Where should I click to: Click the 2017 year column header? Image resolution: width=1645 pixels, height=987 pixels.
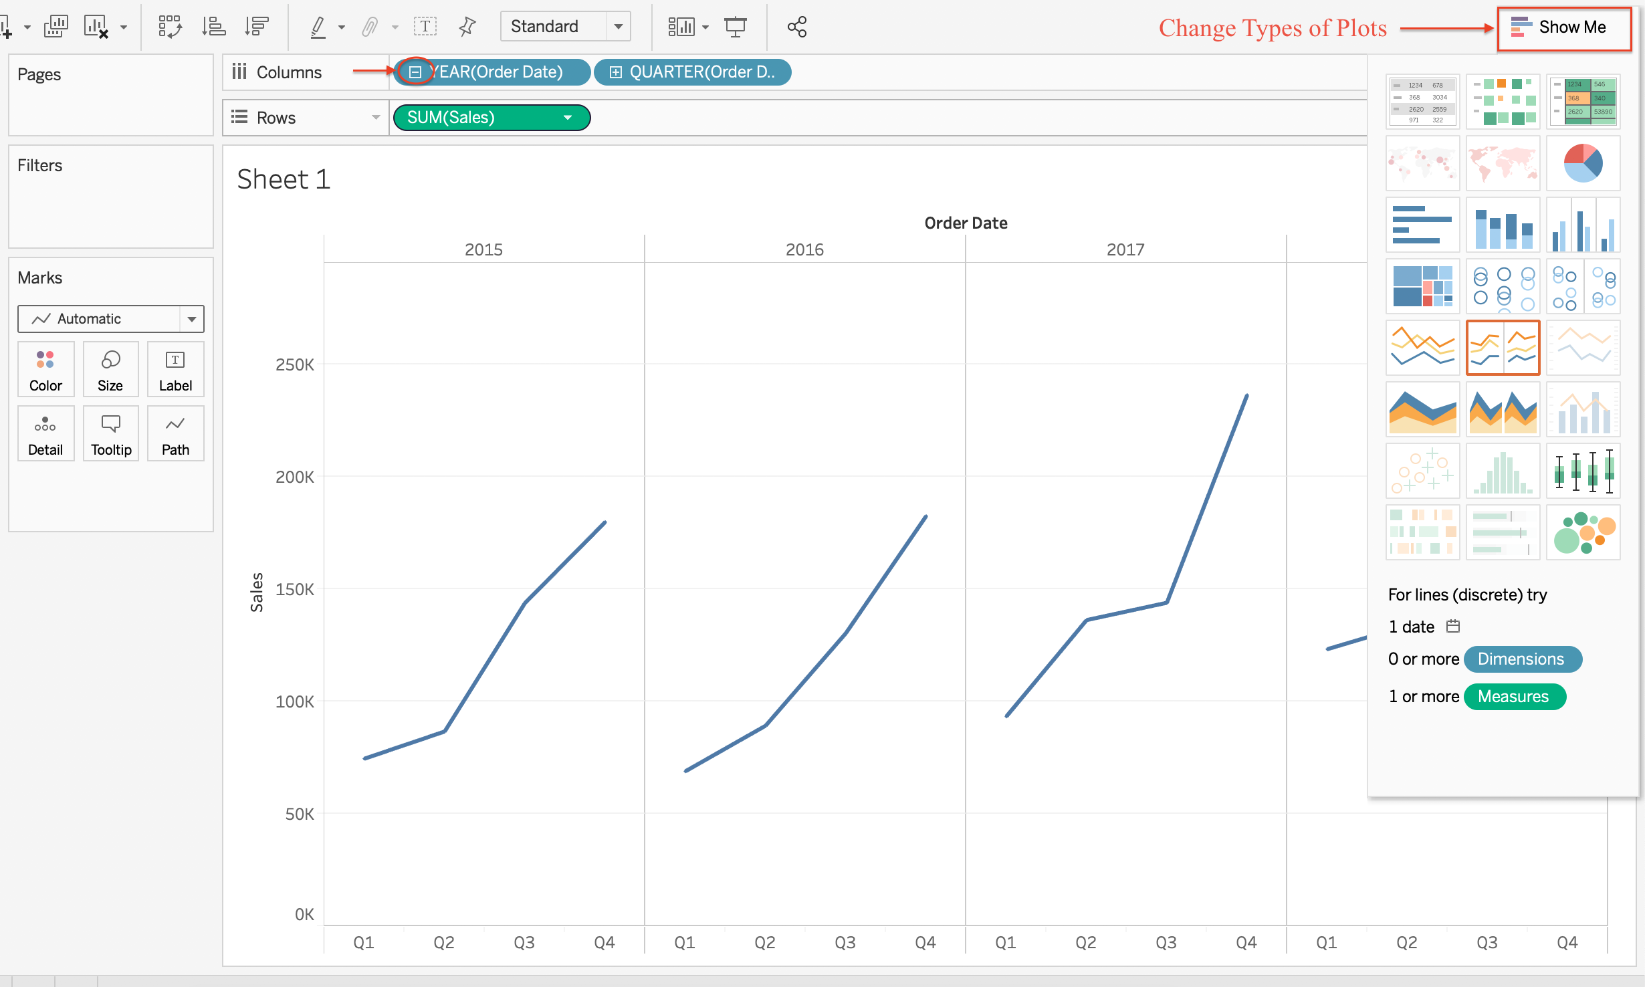coord(1125,249)
